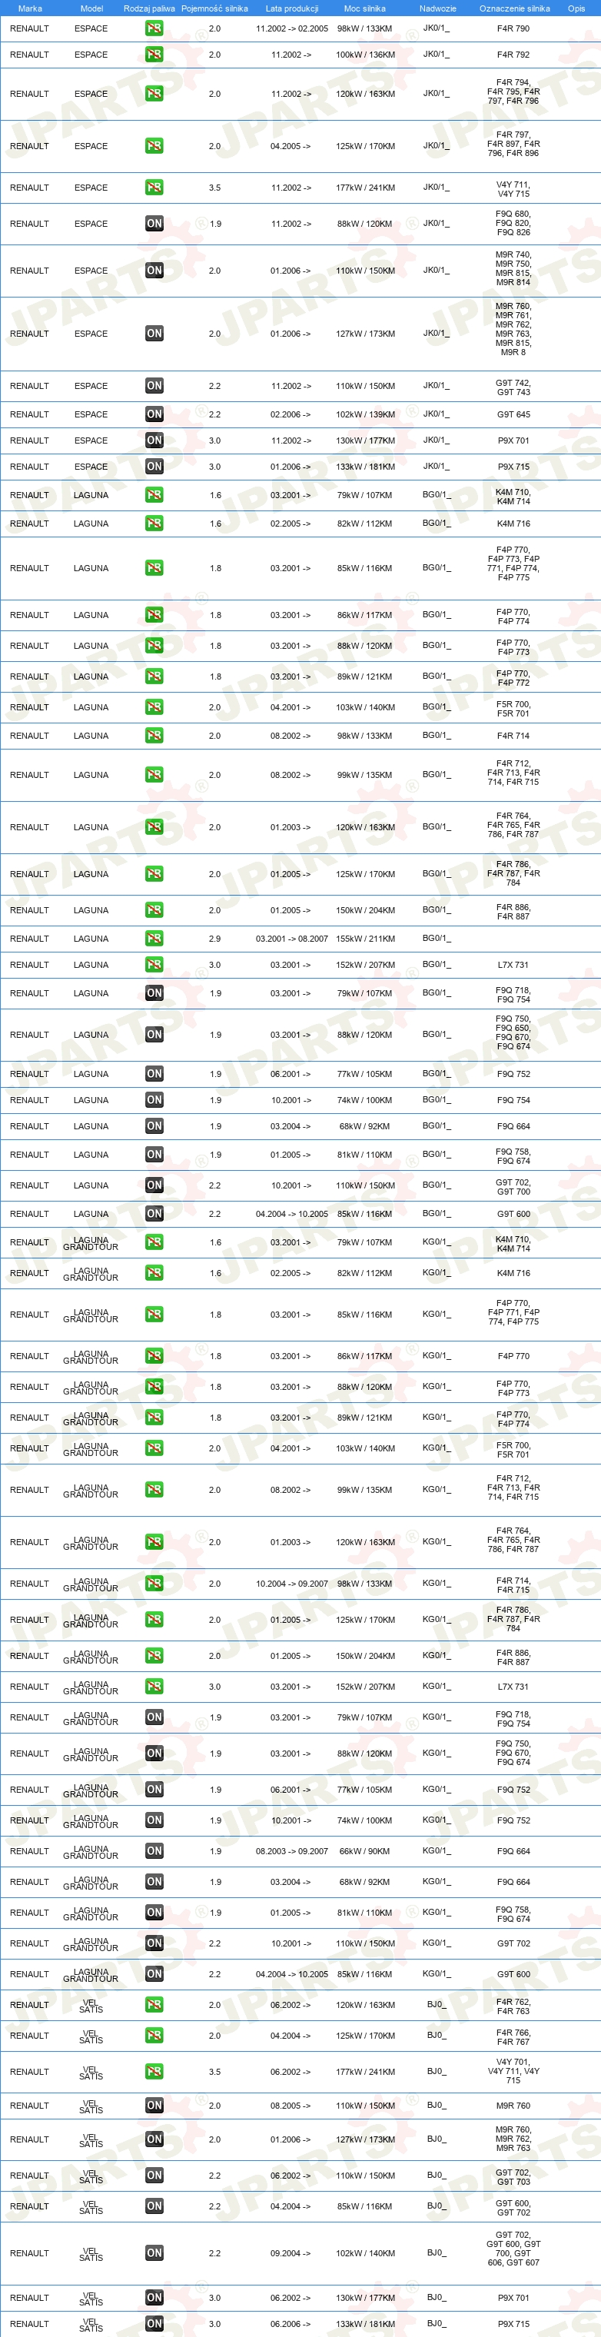Click the petrol icon in the F4R 790 row

[154, 28]
